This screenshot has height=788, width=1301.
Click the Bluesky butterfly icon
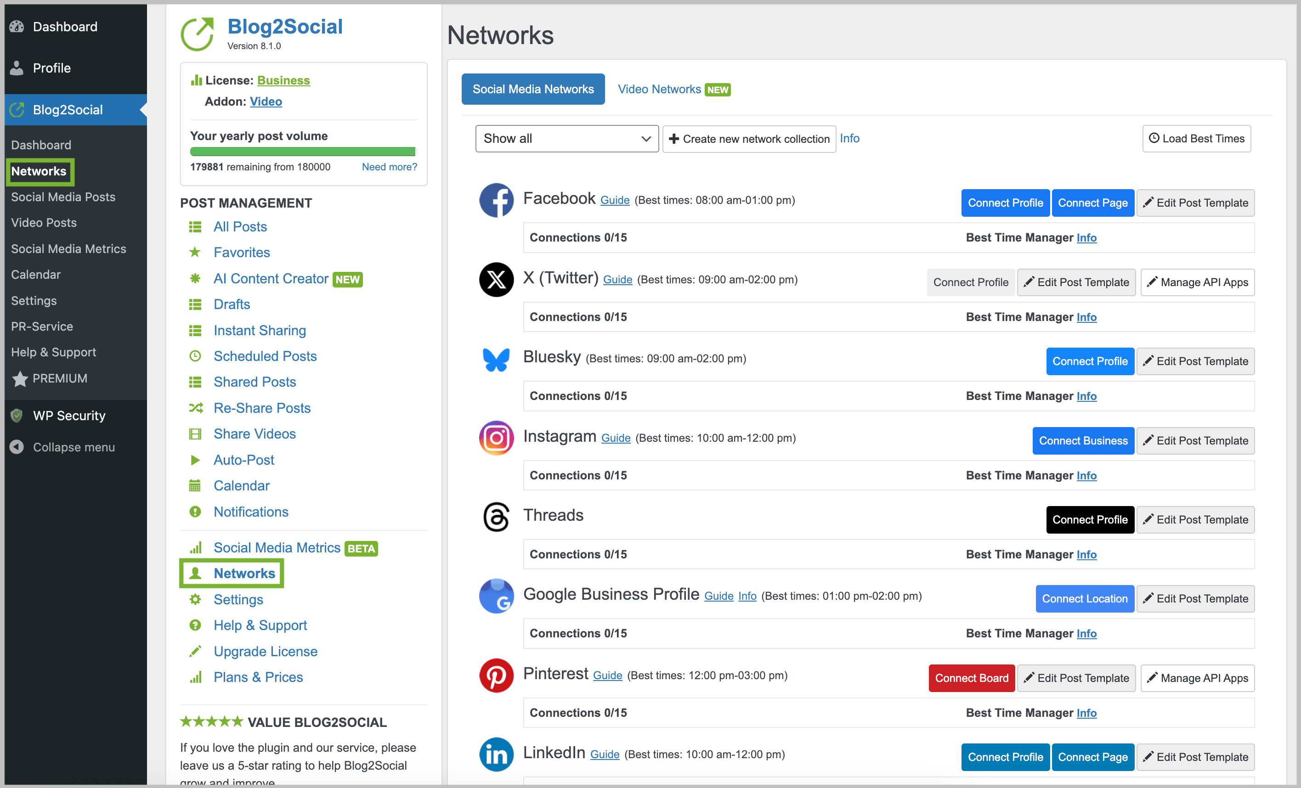pos(496,360)
